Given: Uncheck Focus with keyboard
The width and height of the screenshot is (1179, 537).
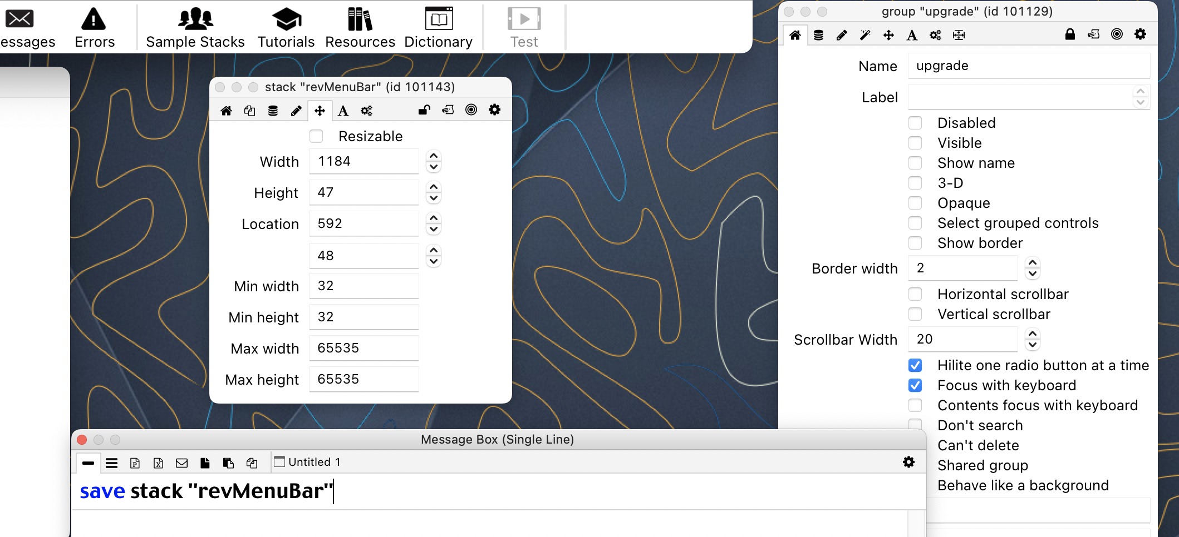Looking at the screenshot, I should pyautogui.click(x=915, y=385).
